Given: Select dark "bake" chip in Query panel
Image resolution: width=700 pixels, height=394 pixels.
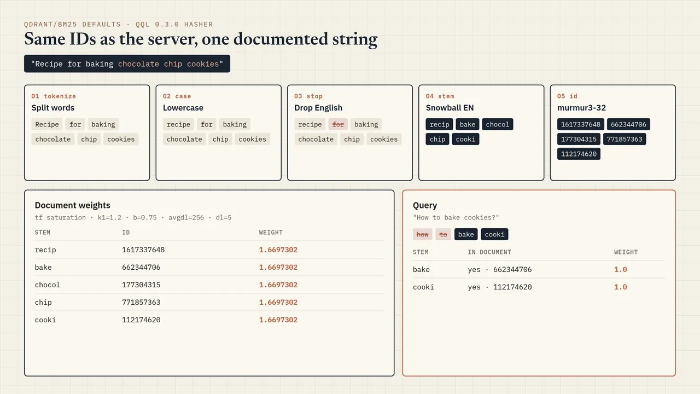Looking at the screenshot, I should point(466,234).
